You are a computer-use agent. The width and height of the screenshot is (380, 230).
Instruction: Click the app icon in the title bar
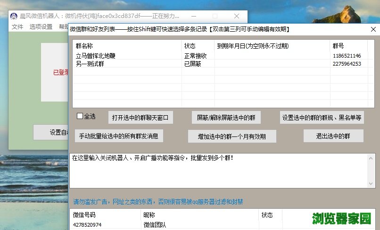14,16
